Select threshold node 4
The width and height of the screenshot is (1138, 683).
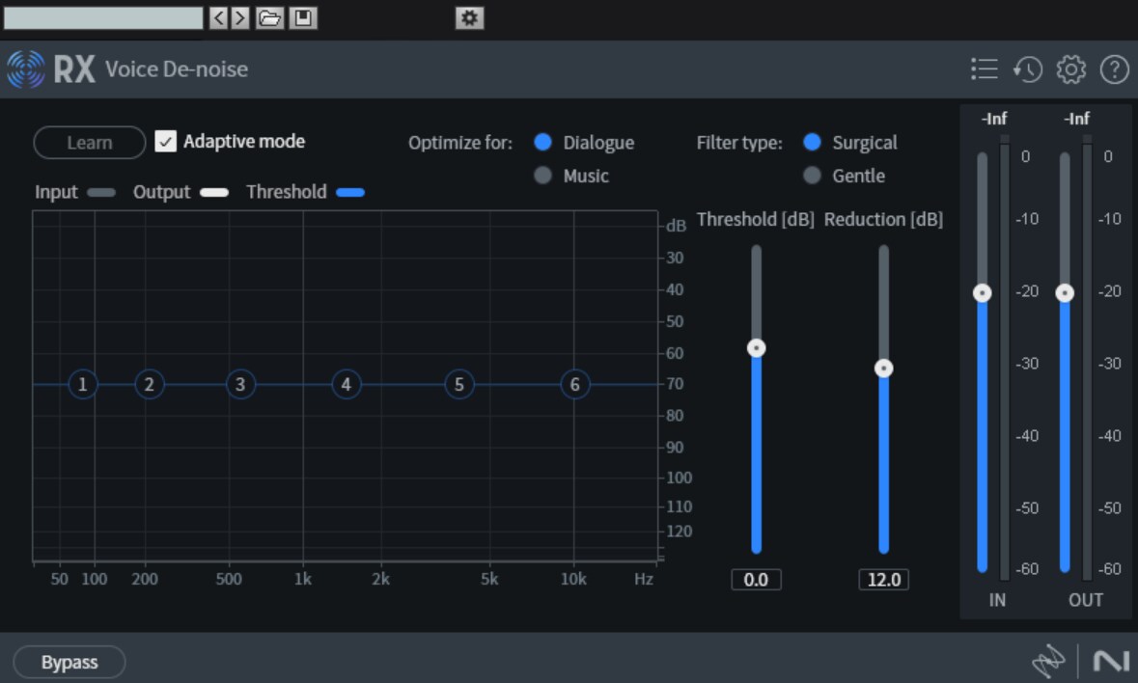click(x=347, y=384)
